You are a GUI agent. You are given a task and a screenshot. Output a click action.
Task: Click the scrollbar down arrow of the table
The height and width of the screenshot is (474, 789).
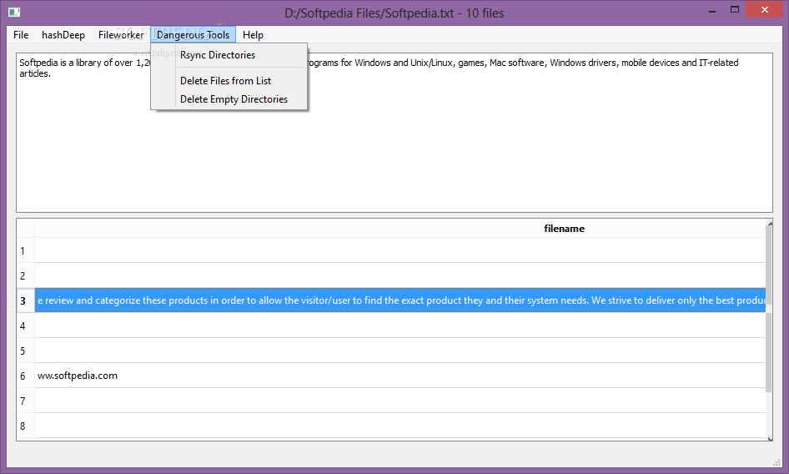[769, 438]
